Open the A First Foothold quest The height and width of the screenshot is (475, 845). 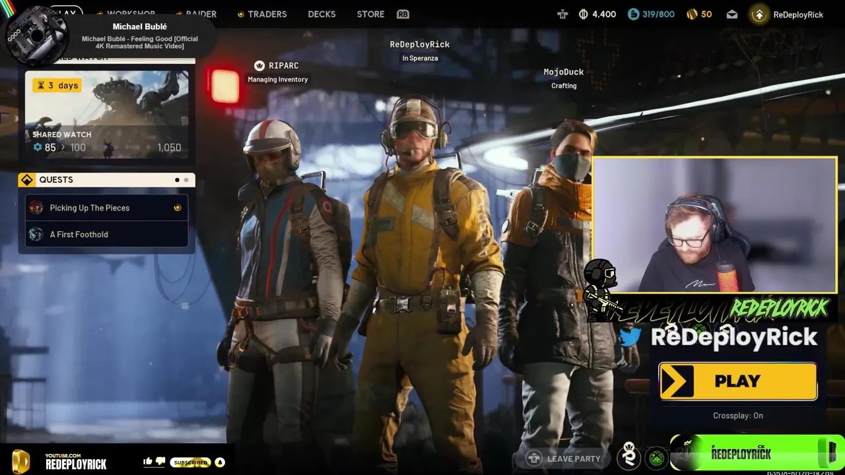click(107, 234)
